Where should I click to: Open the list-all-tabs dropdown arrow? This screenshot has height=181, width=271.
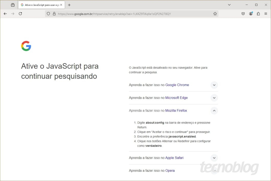point(229,5)
